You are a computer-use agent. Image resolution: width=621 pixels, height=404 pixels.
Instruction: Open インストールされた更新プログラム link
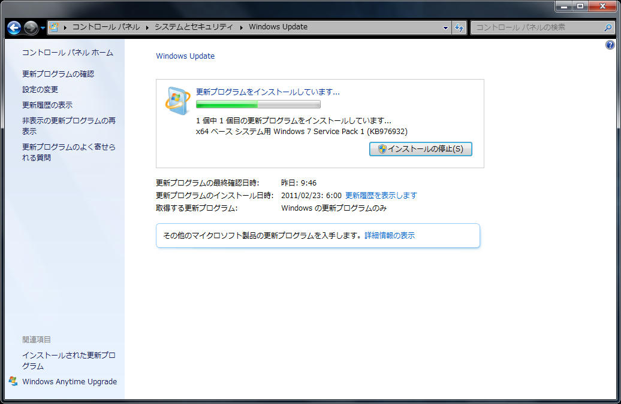[68, 360]
